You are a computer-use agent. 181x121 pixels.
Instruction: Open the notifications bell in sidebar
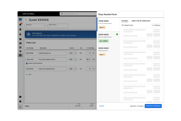[20, 24]
